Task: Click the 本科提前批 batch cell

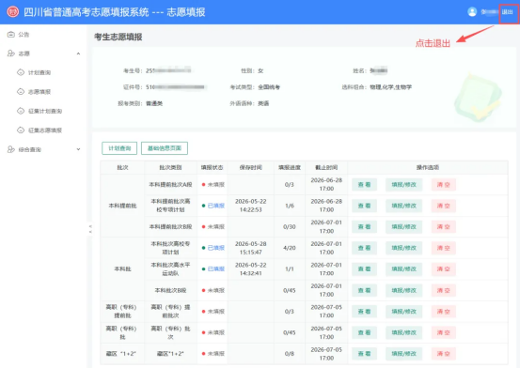Action: 122,206
